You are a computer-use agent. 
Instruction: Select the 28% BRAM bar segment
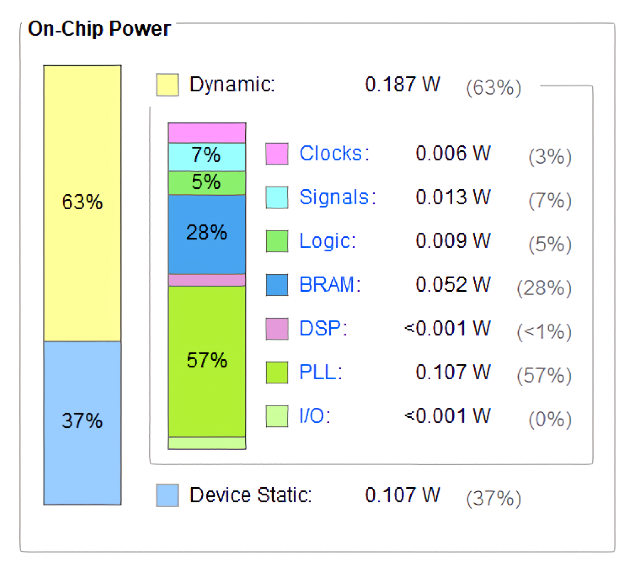pos(207,235)
